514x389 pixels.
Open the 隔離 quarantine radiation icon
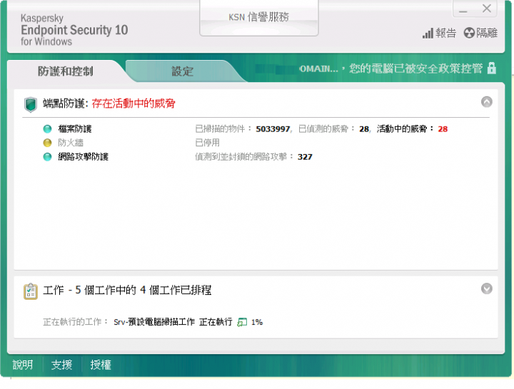469,33
